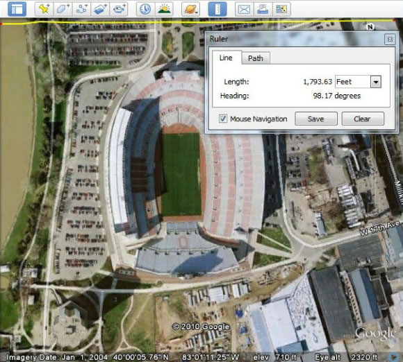Screen dimensions: 403x362
Task: Switch to the Path tab
Action: pyautogui.click(x=256, y=58)
